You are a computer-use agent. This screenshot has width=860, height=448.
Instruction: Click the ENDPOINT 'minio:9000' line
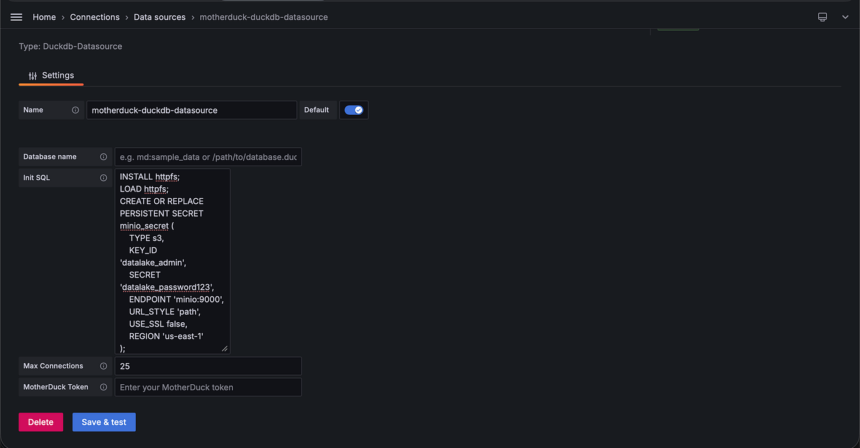point(176,299)
